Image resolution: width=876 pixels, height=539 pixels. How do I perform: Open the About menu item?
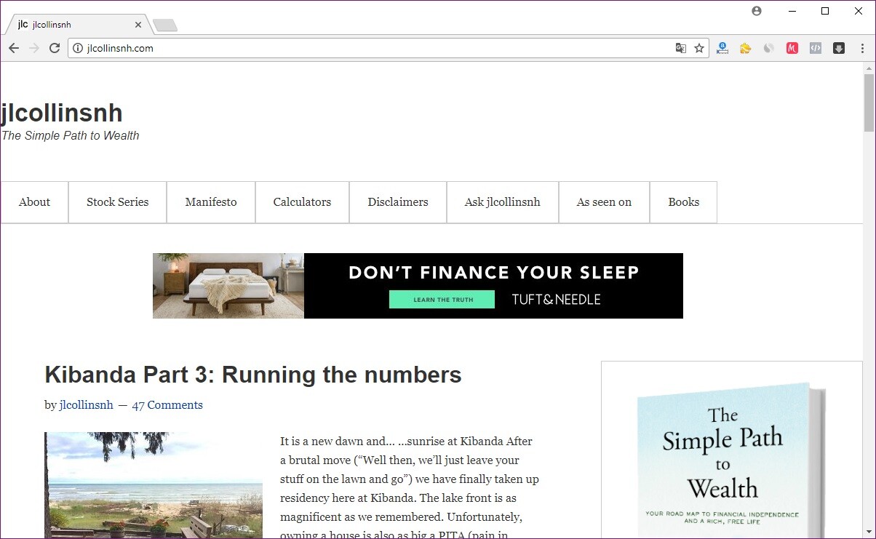click(x=34, y=202)
